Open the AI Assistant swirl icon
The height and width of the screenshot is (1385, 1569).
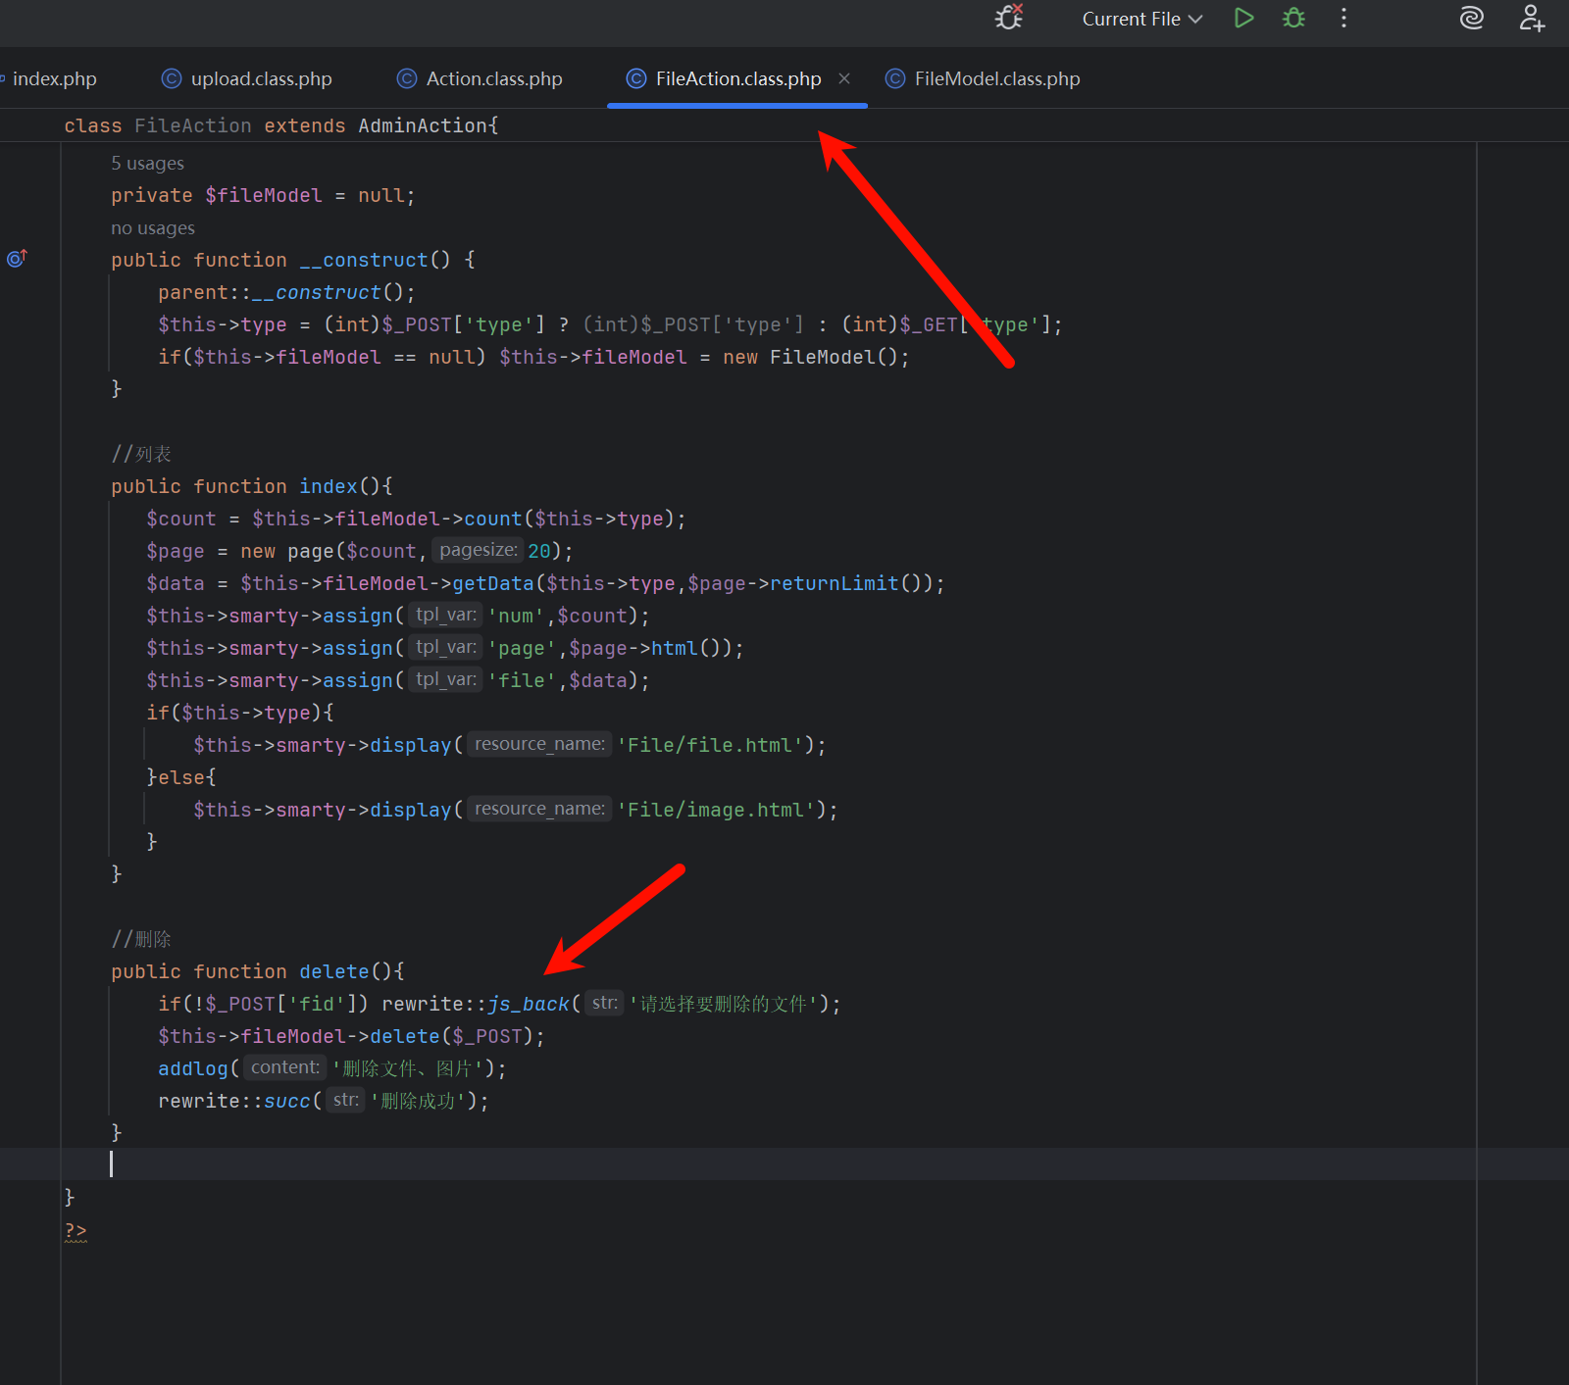pyautogui.click(x=1471, y=18)
